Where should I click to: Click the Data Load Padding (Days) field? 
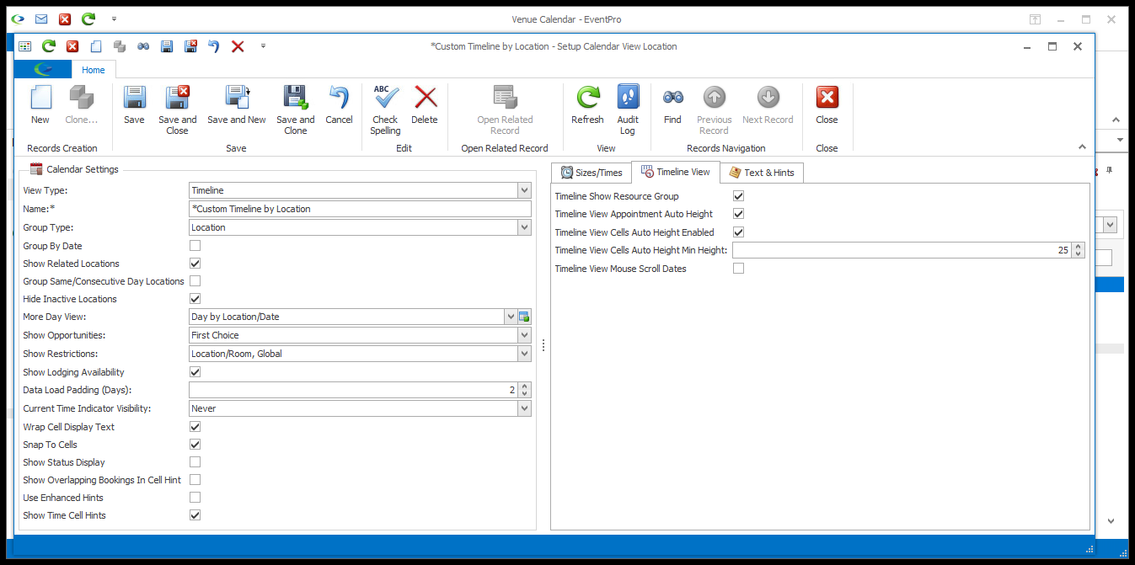tap(354, 390)
